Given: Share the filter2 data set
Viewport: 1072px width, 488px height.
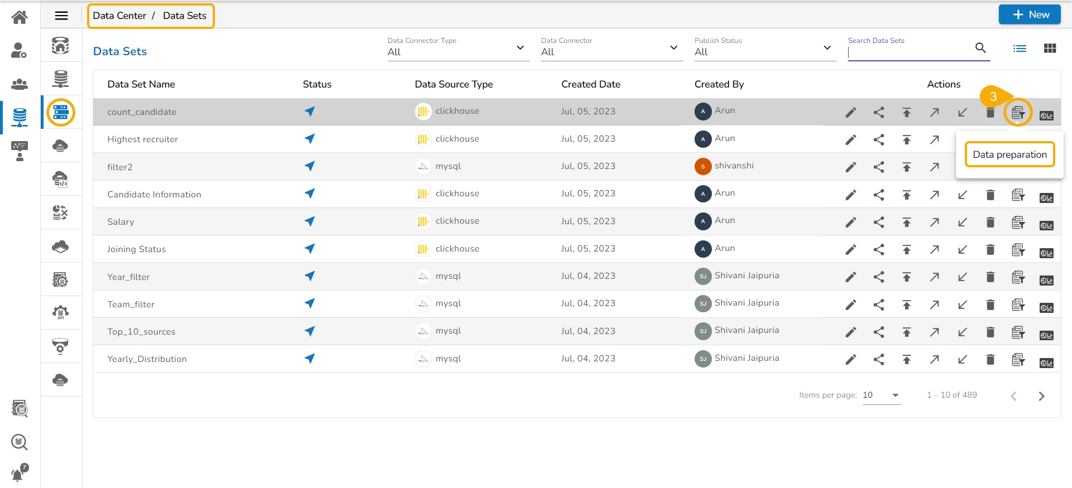Looking at the screenshot, I should click(878, 167).
